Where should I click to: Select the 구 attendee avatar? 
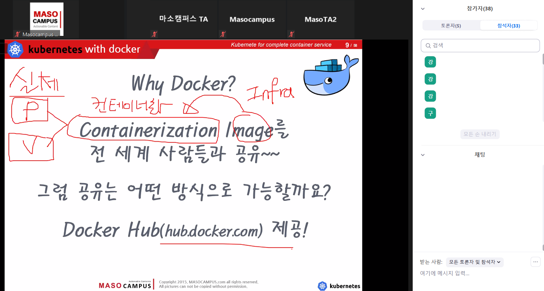430,113
